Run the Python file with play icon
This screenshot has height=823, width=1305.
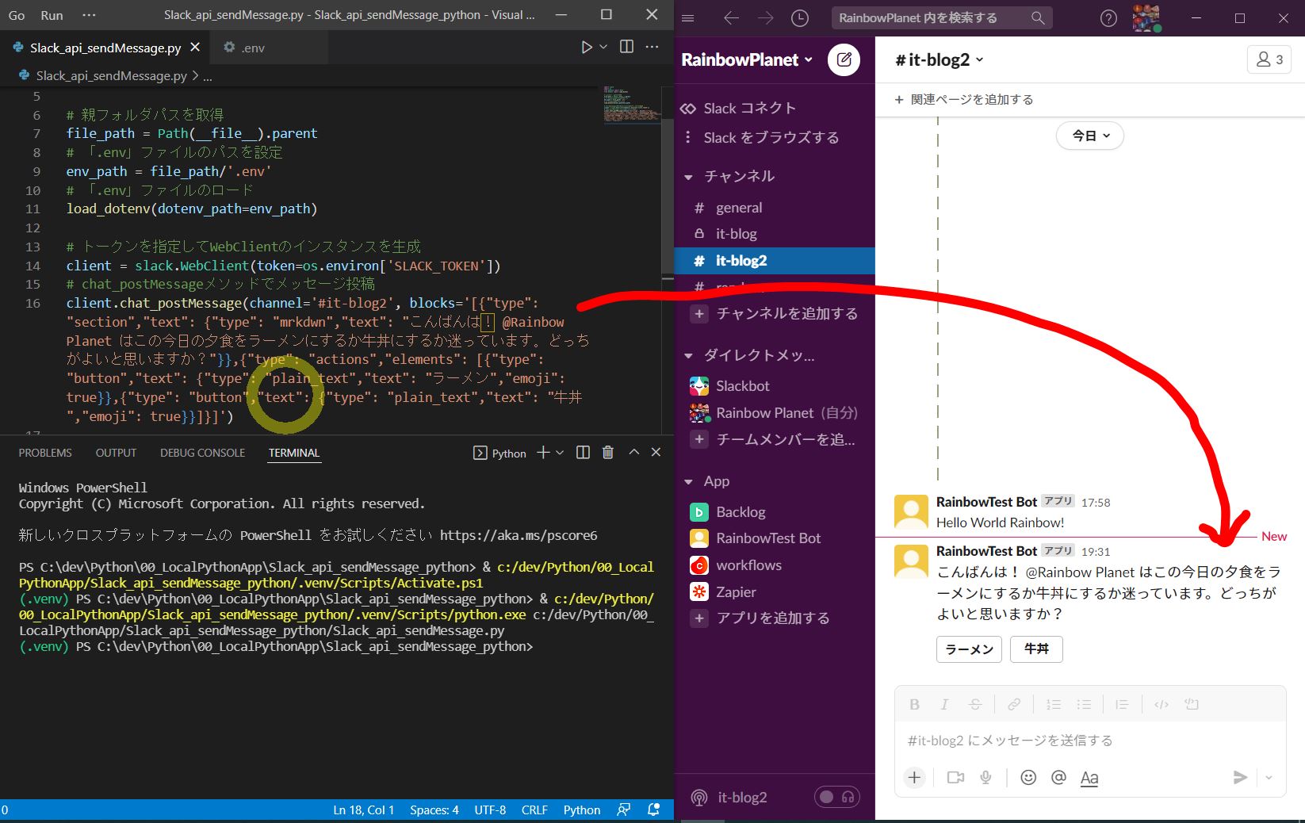pos(587,47)
